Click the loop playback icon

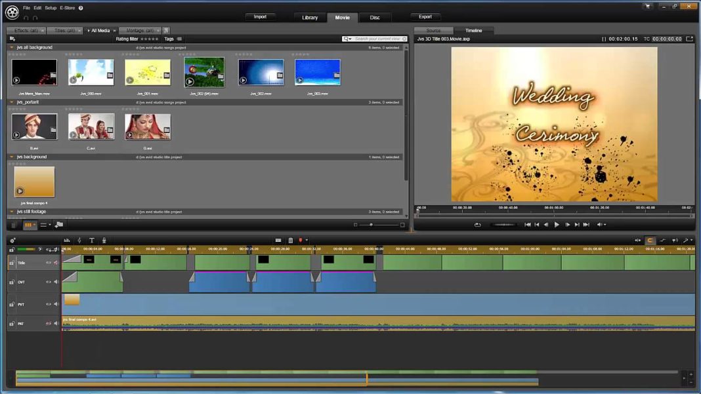[477, 225]
